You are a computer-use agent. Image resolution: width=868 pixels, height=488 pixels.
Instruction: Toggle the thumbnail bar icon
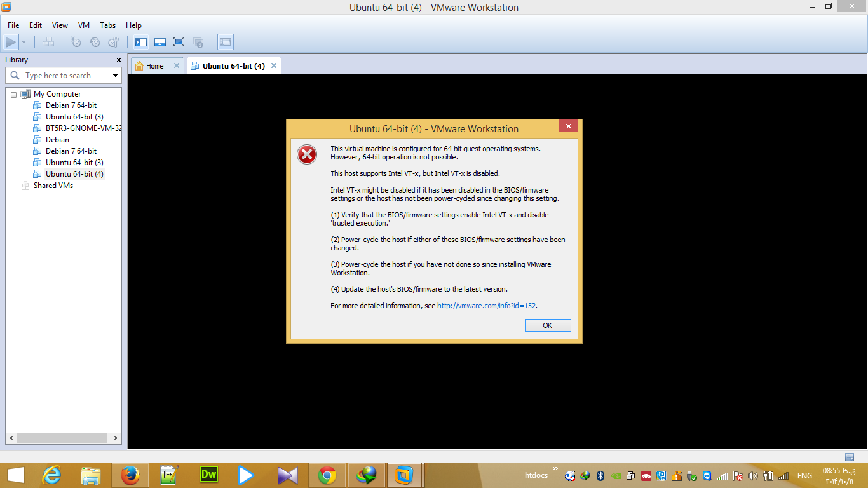pyautogui.click(x=160, y=43)
